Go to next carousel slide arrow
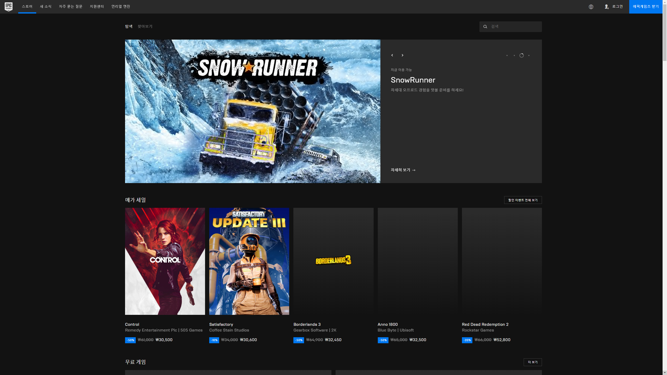Image resolution: width=667 pixels, height=375 pixels. (403, 55)
